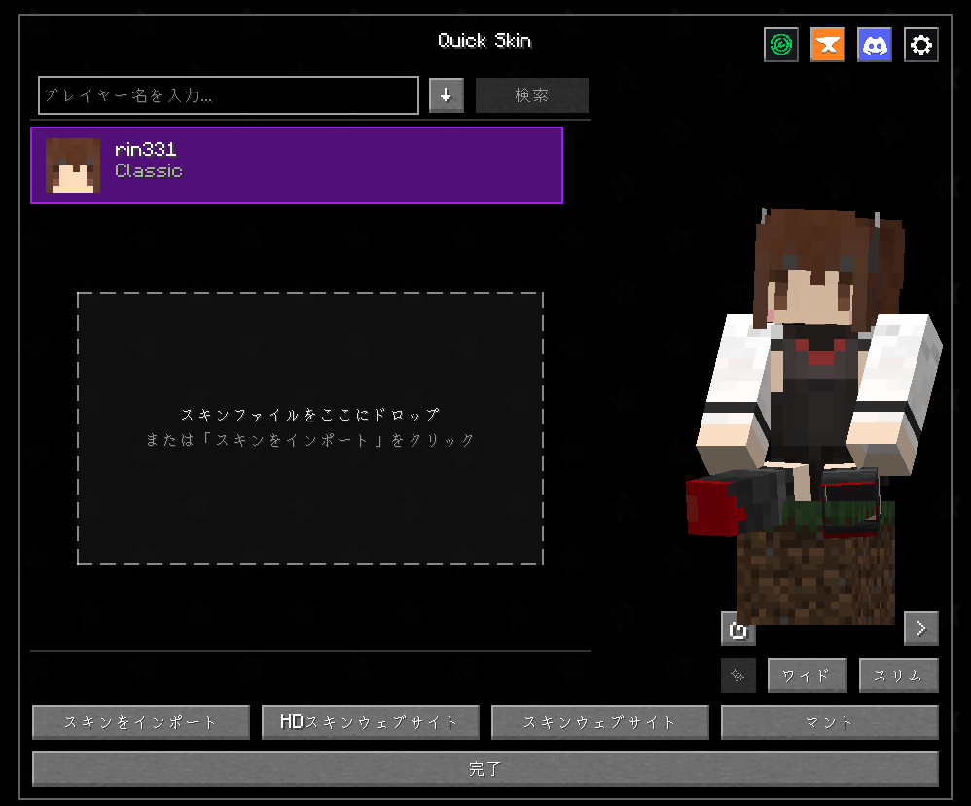Open the スキンウェブサイト button

[599, 722]
